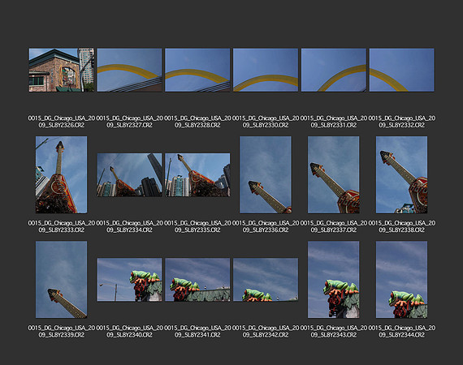463x365 pixels.
Task: Click the filename label ending 5L8Y2334.CR2
Action: pos(129,226)
